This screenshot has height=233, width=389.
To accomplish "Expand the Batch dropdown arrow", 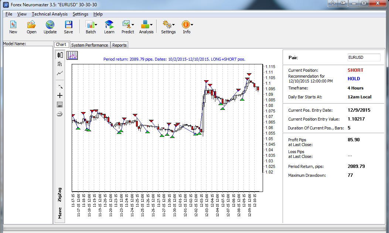I will pyautogui.click(x=96, y=24).
